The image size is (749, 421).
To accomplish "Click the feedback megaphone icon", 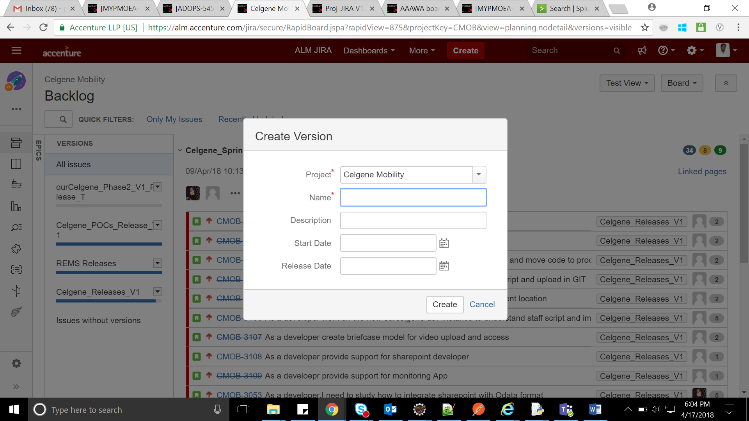I will coord(642,50).
